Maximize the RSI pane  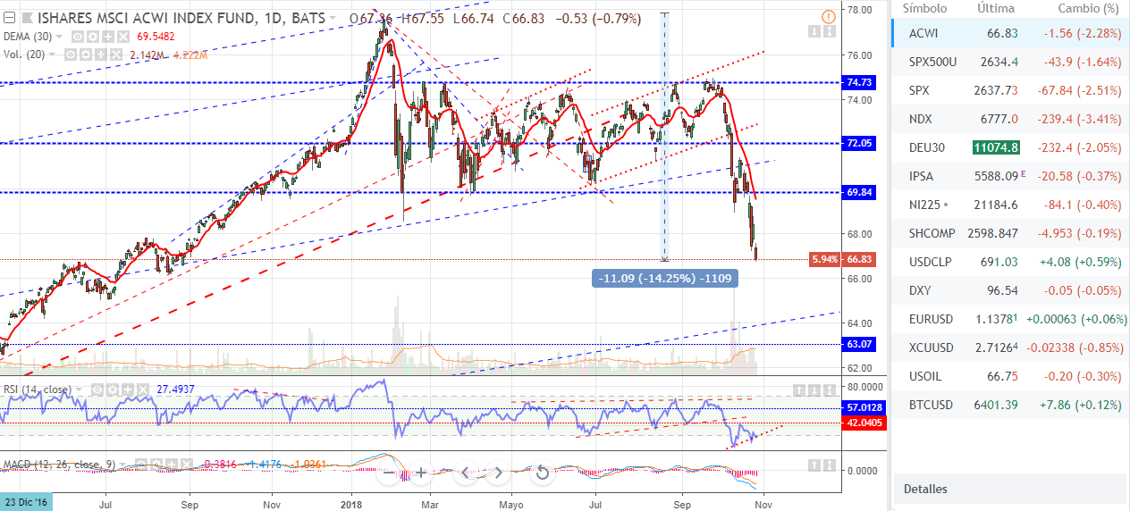pos(830,390)
